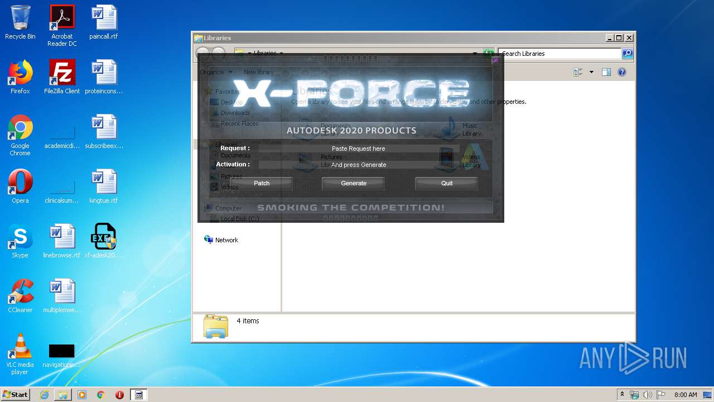Select the kingtue.rtf desktop file

tap(104, 186)
